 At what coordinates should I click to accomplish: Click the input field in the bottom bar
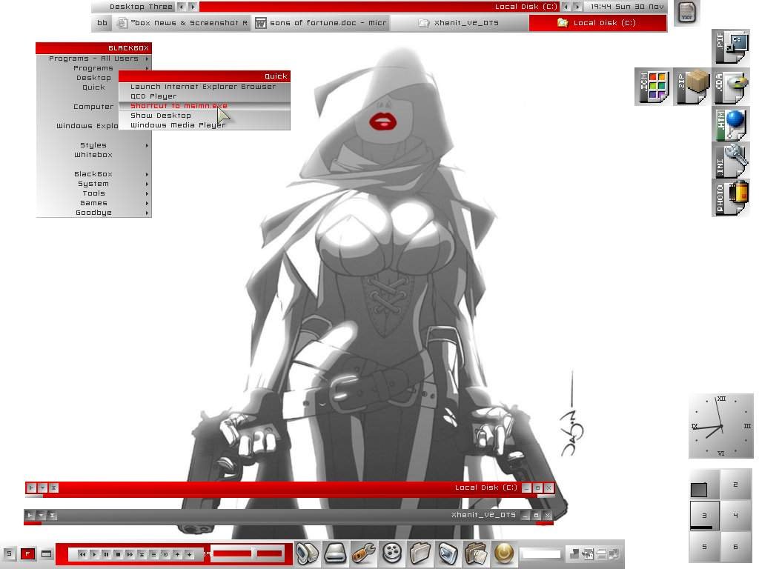[x=540, y=553]
